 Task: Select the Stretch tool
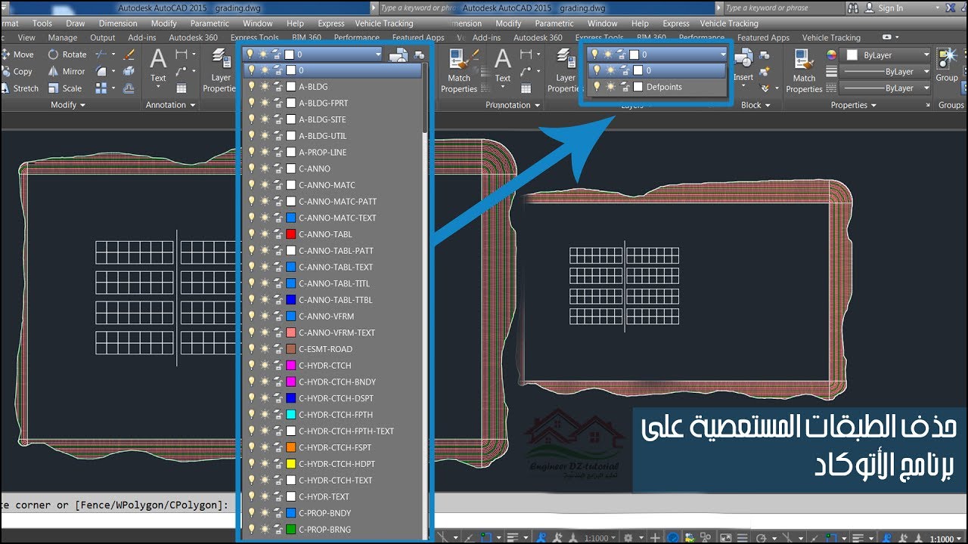coord(20,88)
